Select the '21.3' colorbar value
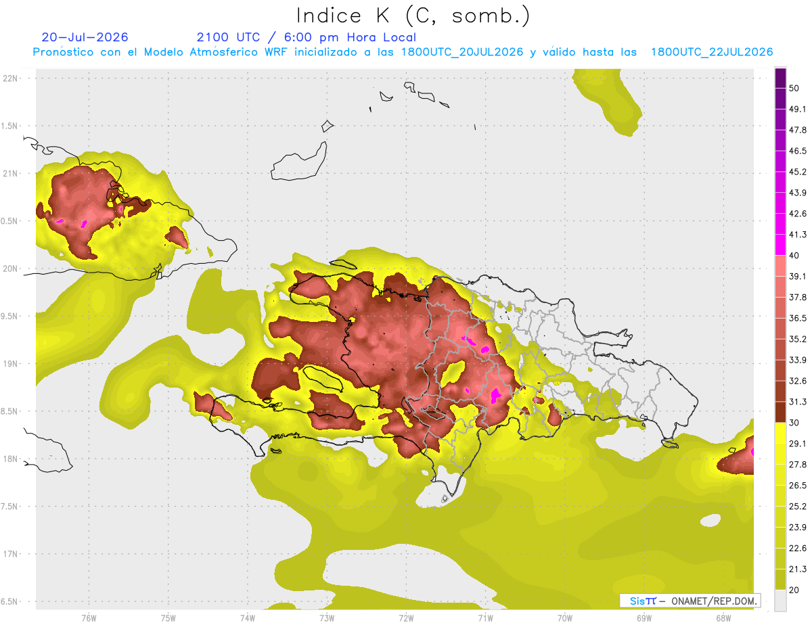This screenshot has width=812, height=627. (x=798, y=570)
